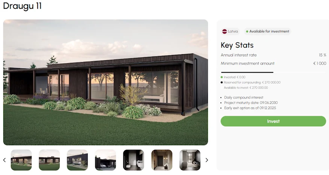Viewport: 329px width, 175px height.
Task: View the last room interior thumbnail
Action: pos(190,160)
